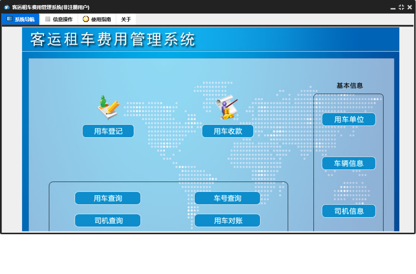Click the grid icon beside 信息操作
This screenshot has width=416, height=274.
[48, 19]
